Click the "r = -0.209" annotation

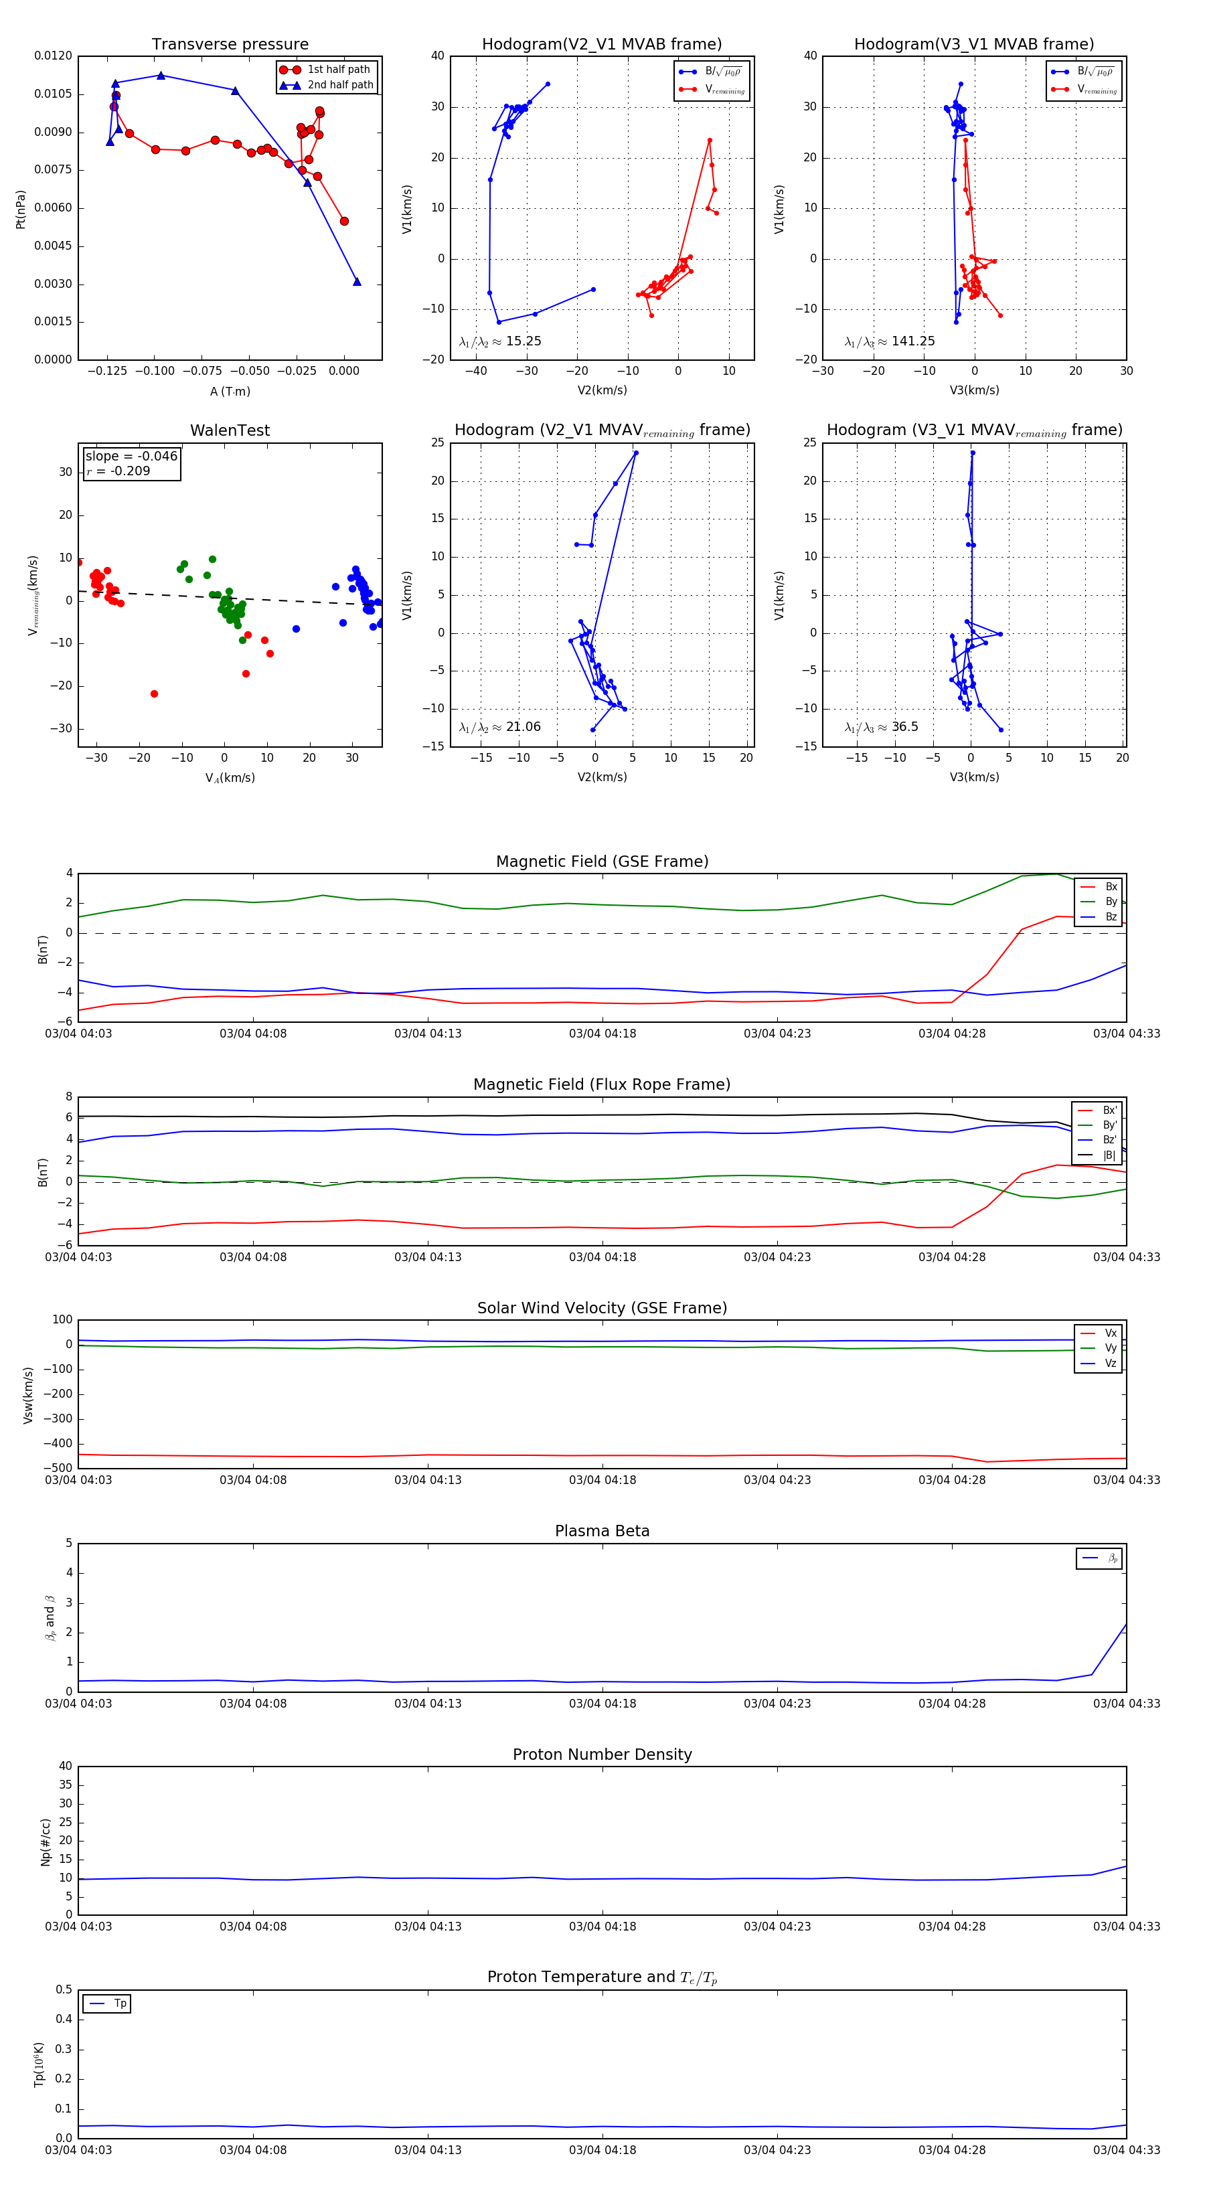tap(118, 471)
